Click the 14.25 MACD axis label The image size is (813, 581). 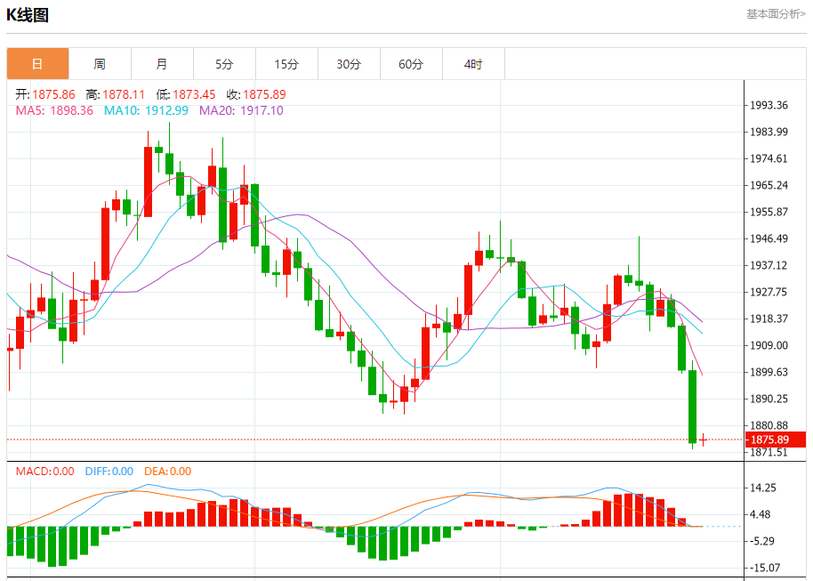(763, 488)
